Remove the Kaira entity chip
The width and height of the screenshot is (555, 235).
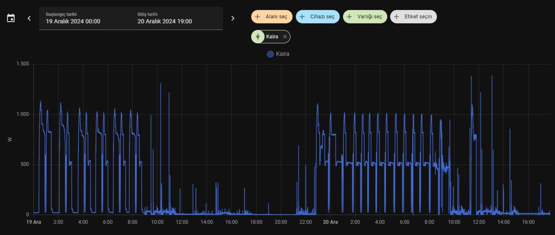tap(285, 37)
